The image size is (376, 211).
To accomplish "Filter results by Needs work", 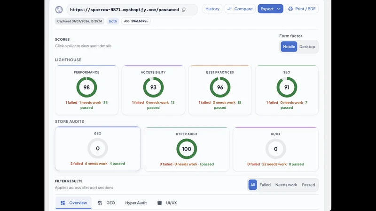I will pos(286,185).
